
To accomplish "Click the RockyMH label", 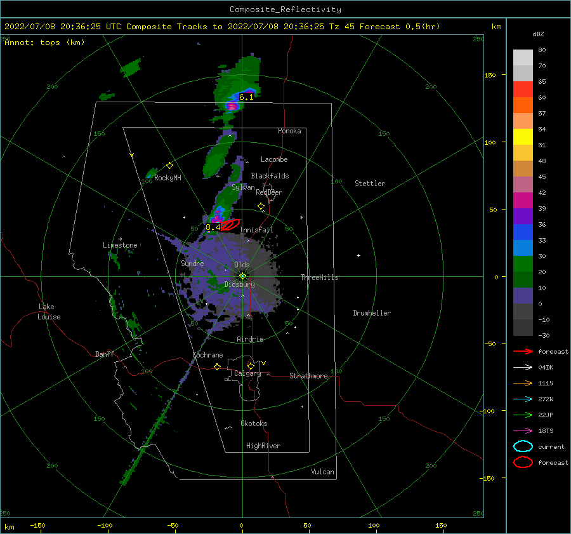I will click(167, 178).
